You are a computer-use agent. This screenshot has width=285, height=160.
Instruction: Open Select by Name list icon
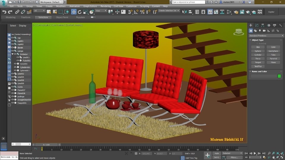(x=55, y=12)
